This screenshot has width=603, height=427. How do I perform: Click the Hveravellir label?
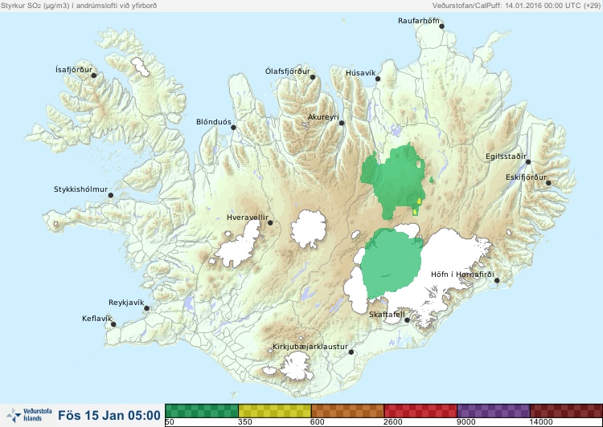248,218
